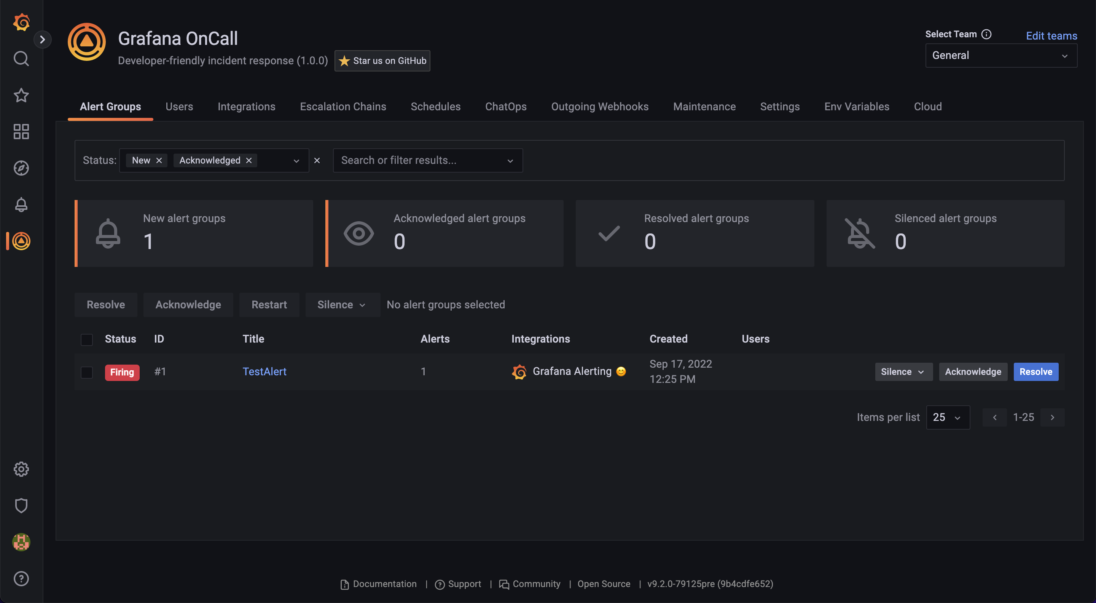Open Explore compass icon in sidebar
The height and width of the screenshot is (603, 1096).
(x=21, y=168)
